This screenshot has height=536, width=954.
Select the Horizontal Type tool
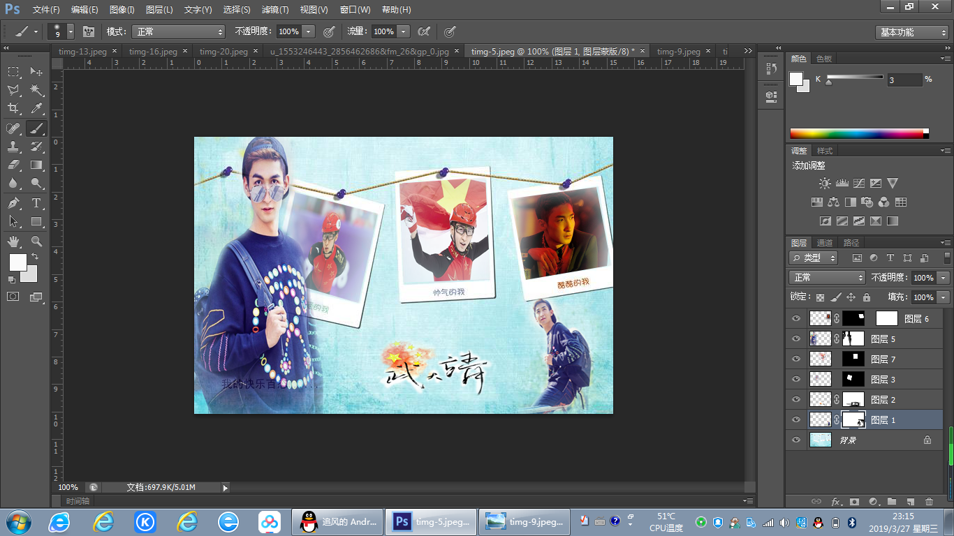(36, 203)
